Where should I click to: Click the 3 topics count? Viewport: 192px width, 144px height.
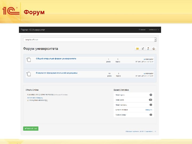coord(118,75)
